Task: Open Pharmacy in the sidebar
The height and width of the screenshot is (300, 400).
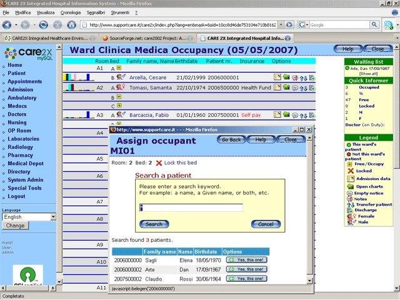Action: 20,155
